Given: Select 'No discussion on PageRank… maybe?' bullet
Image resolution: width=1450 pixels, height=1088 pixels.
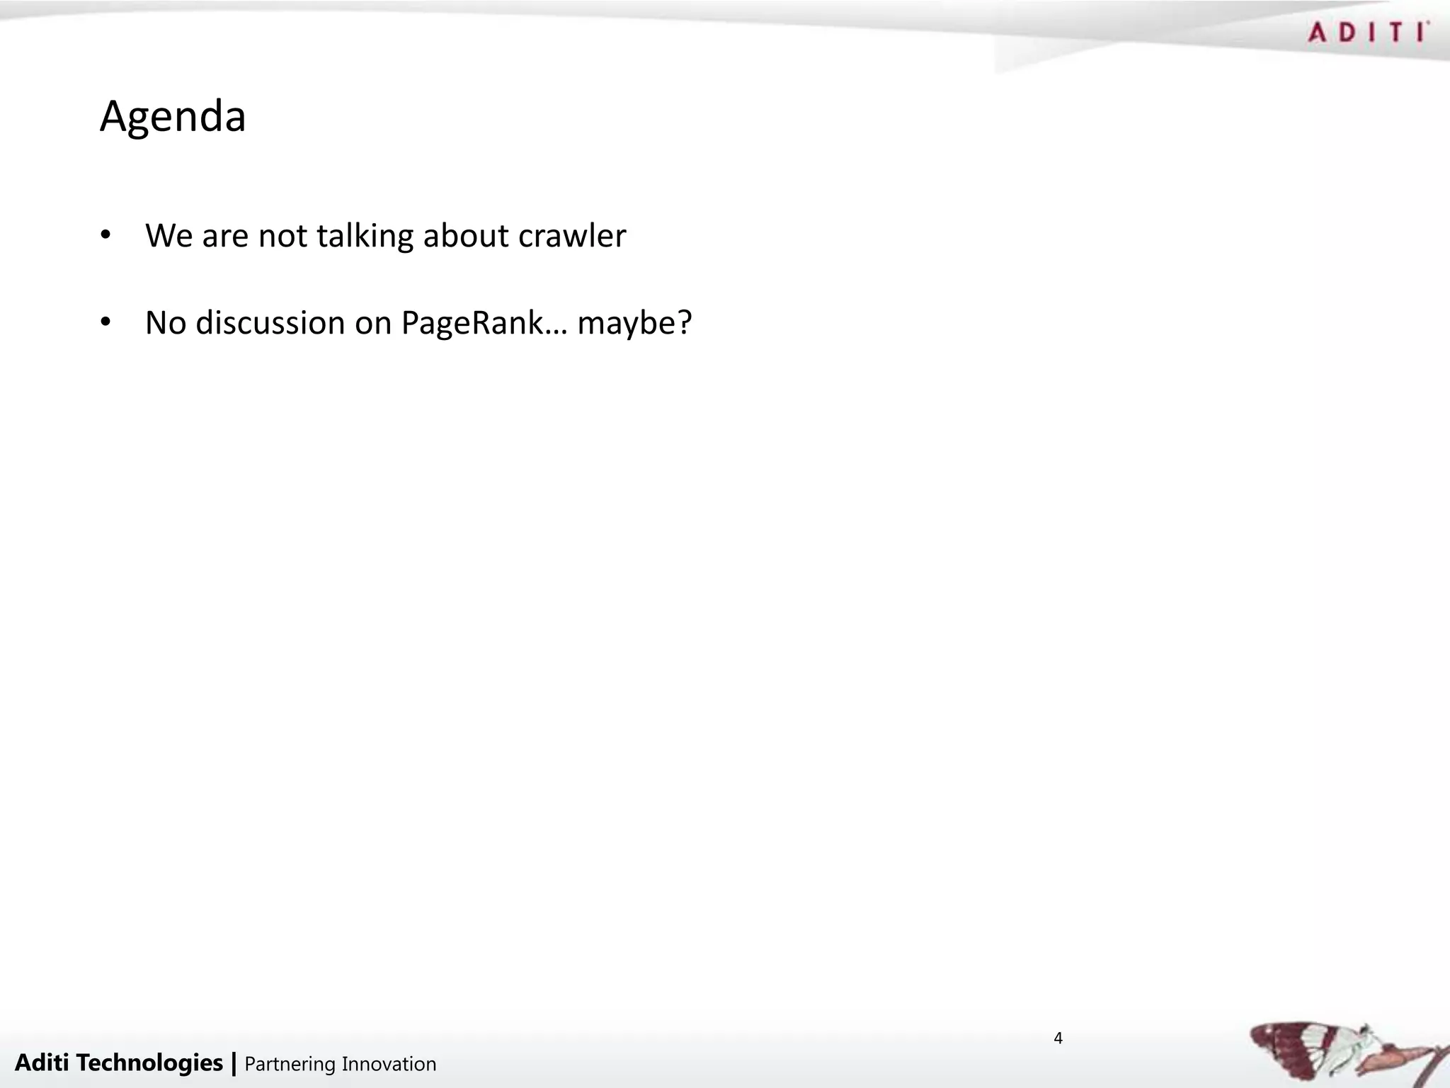Looking at the screenshot, I should 418,324.
